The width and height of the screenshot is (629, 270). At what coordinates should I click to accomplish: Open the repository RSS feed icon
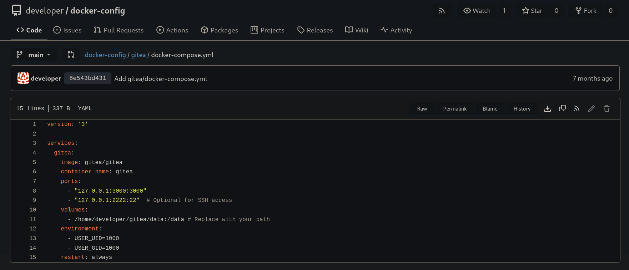[442, 11]
